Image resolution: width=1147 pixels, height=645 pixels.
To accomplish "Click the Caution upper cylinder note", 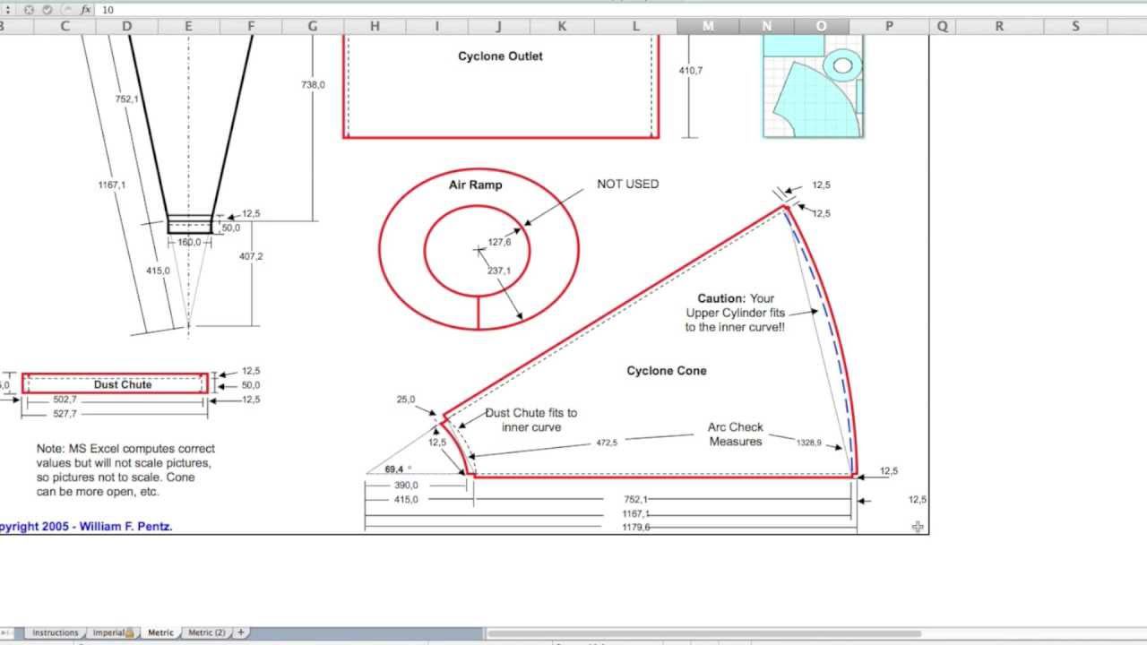I will click(x=736, y=313).
